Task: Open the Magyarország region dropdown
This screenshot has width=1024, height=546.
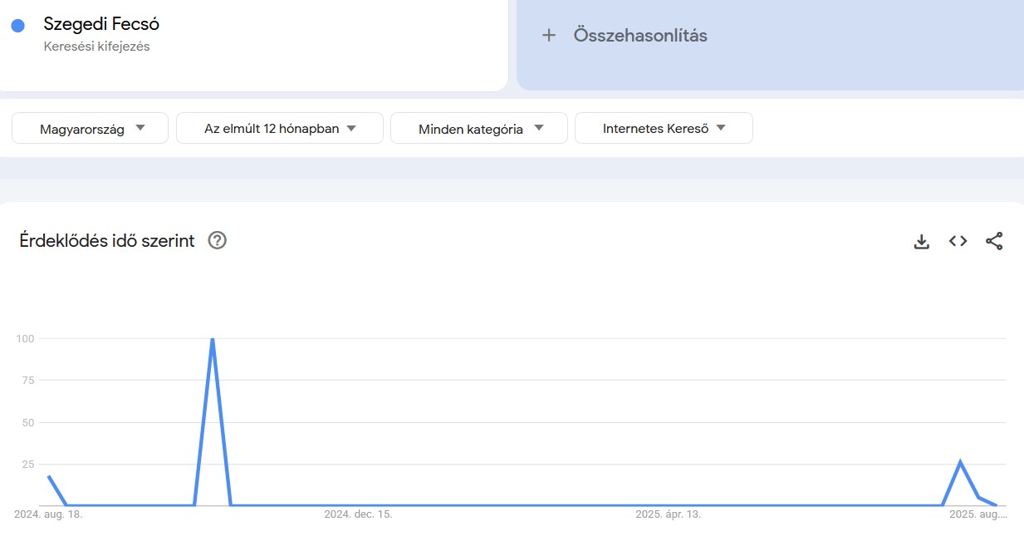Action: 89,128
